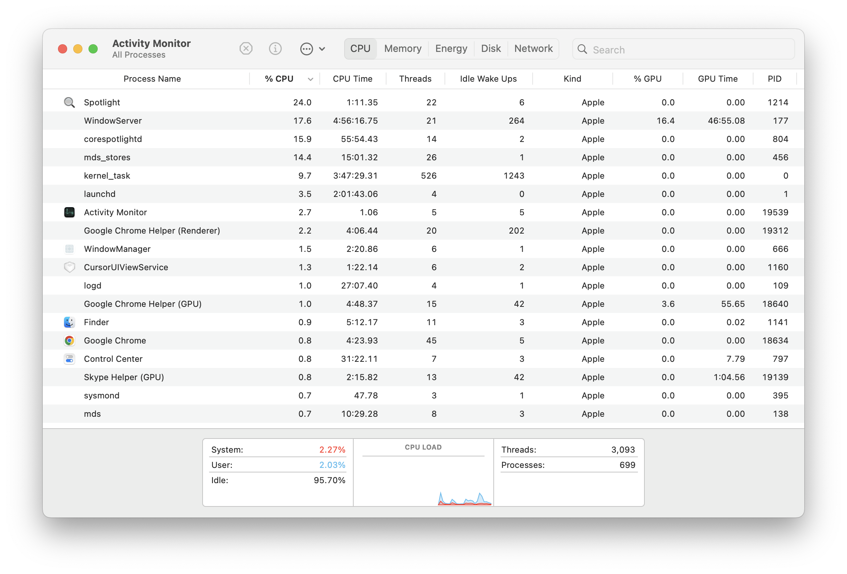Open the Network tab
The image size is (847, 574).
click(x=533, y=48)
